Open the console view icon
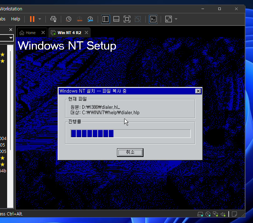Image resolution: width=253 pixels, height=223 pixels. (153, 19)
